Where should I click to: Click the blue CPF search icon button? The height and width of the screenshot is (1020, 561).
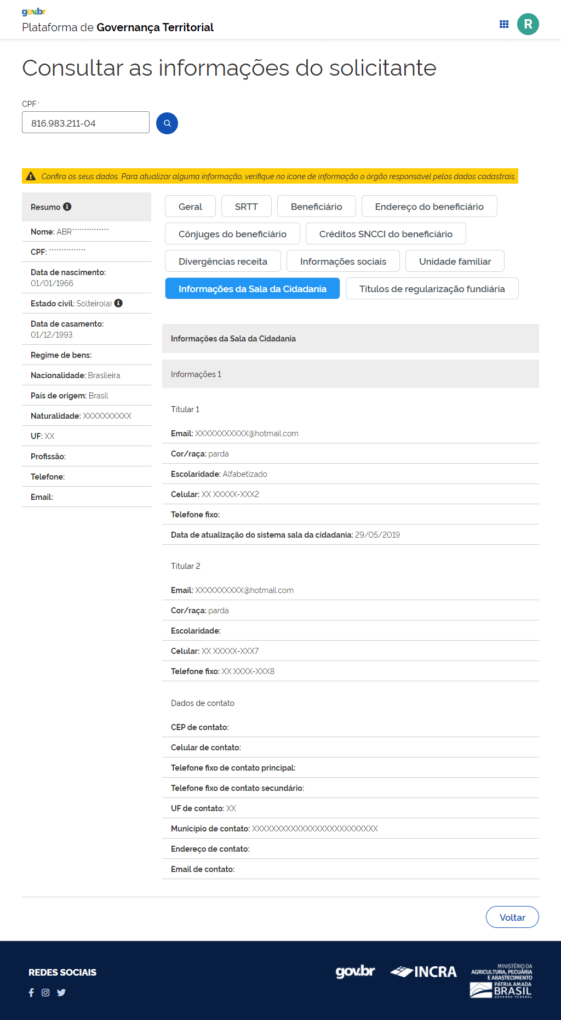tap(167, 123)
